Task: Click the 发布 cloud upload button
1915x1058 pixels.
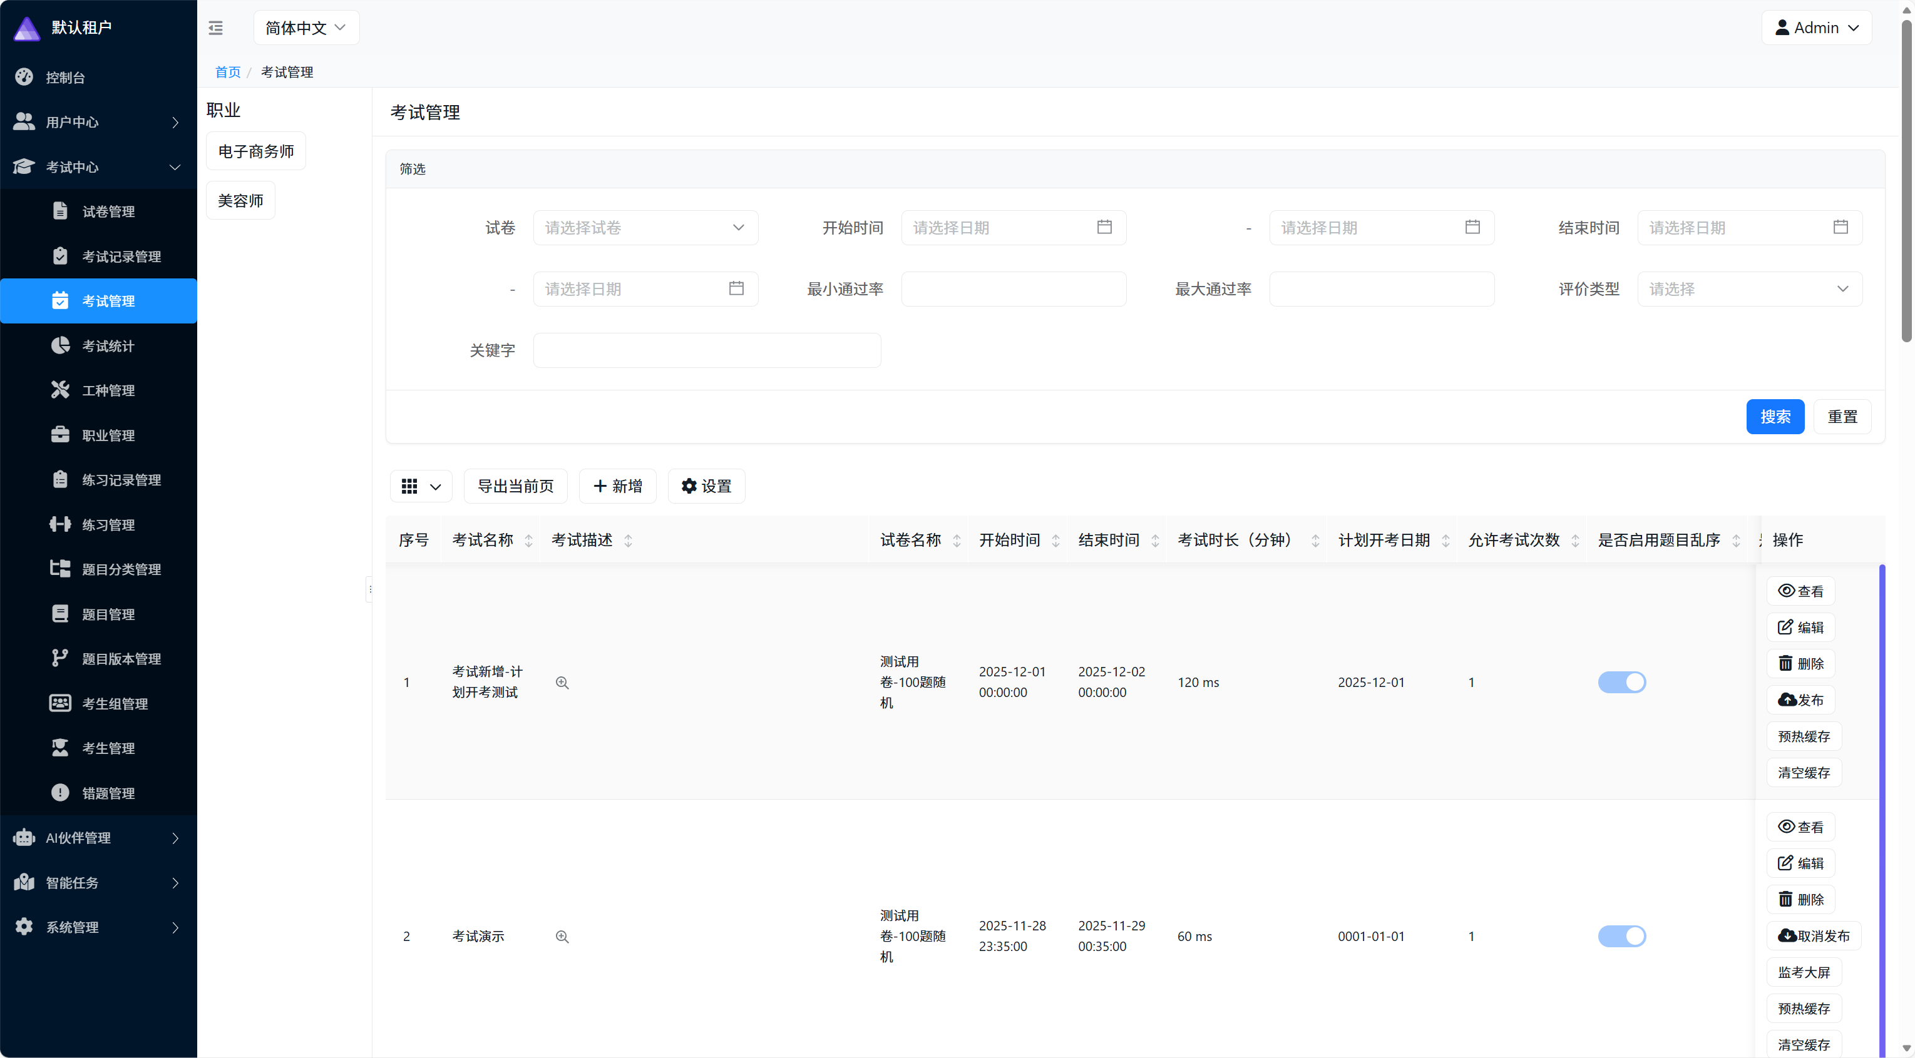Action: (x=1800, y=700)
